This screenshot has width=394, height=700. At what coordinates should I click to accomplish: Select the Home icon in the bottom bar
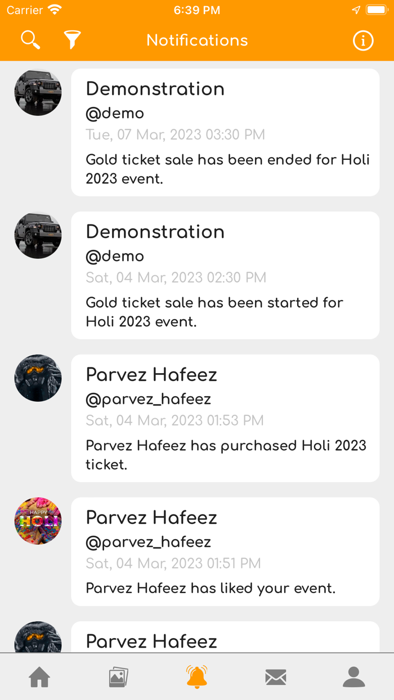point(39,677)
